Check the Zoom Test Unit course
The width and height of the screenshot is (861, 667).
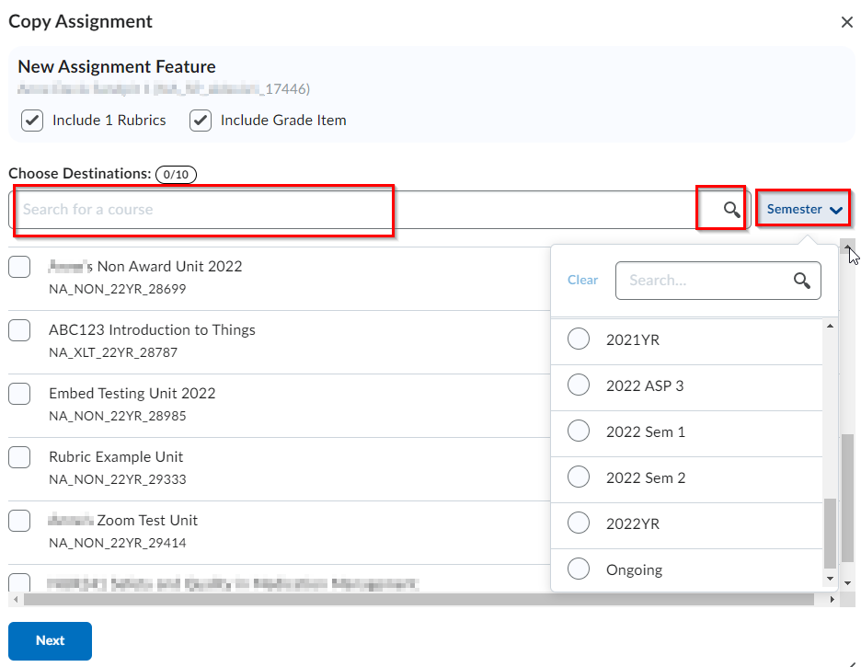tap(19, 521)
